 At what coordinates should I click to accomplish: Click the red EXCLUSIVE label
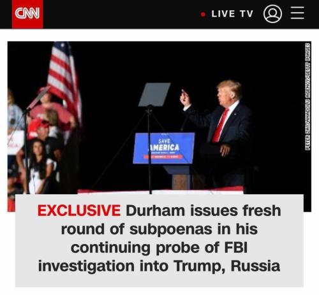pyautogui.click(x=79, y=210)
